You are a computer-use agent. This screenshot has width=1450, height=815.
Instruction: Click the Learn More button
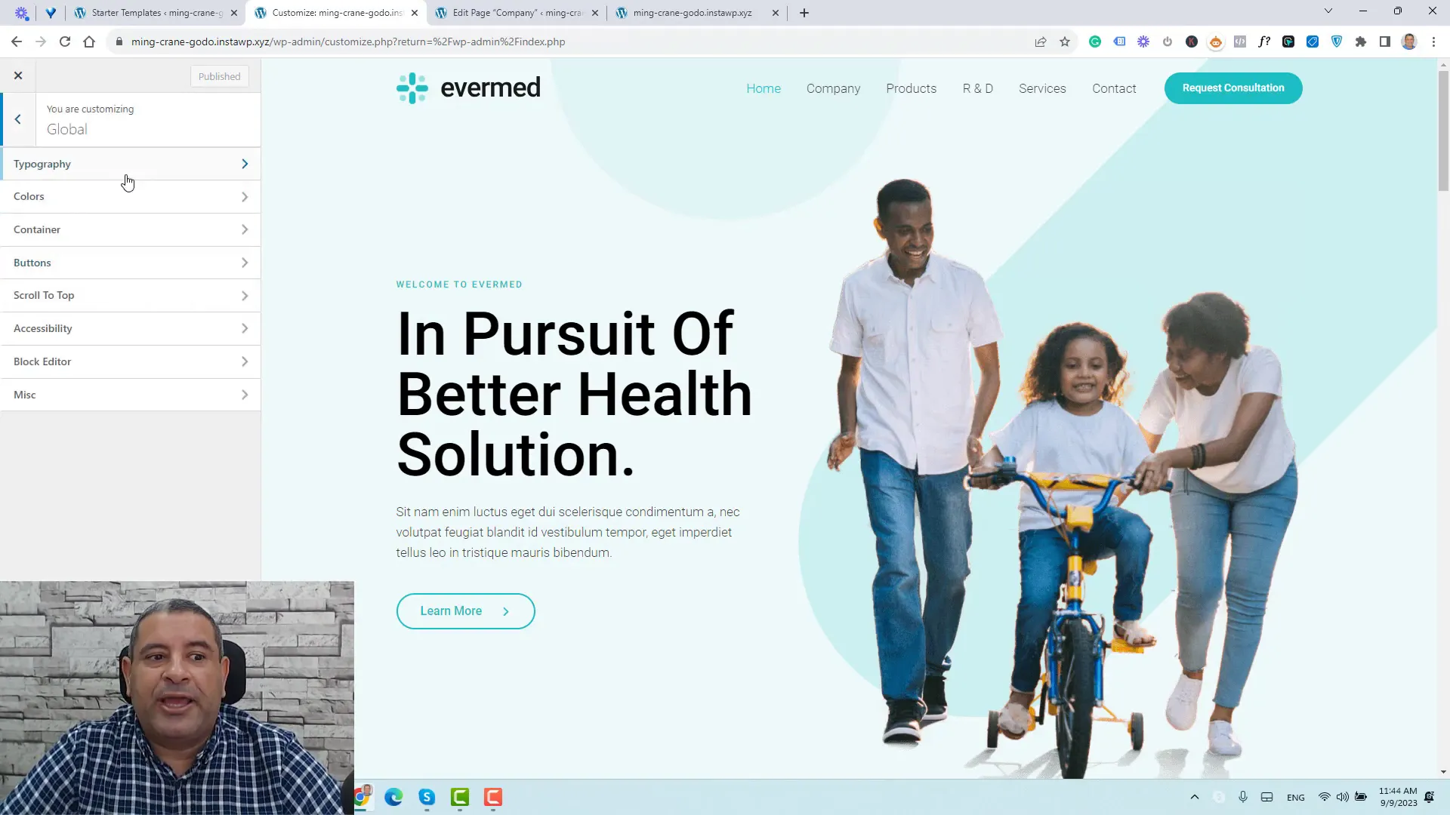[466, 611]
